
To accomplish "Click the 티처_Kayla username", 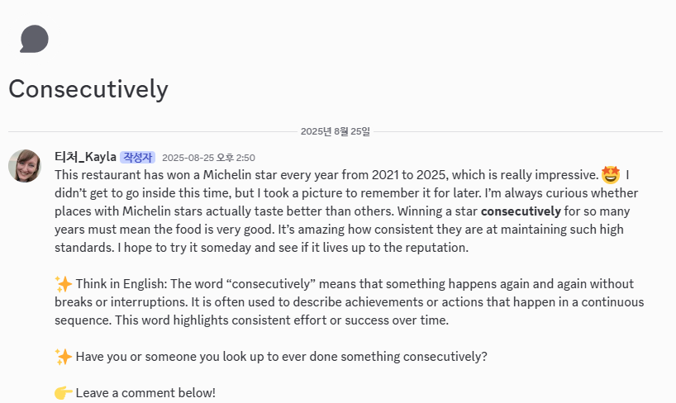I will 85,157.
